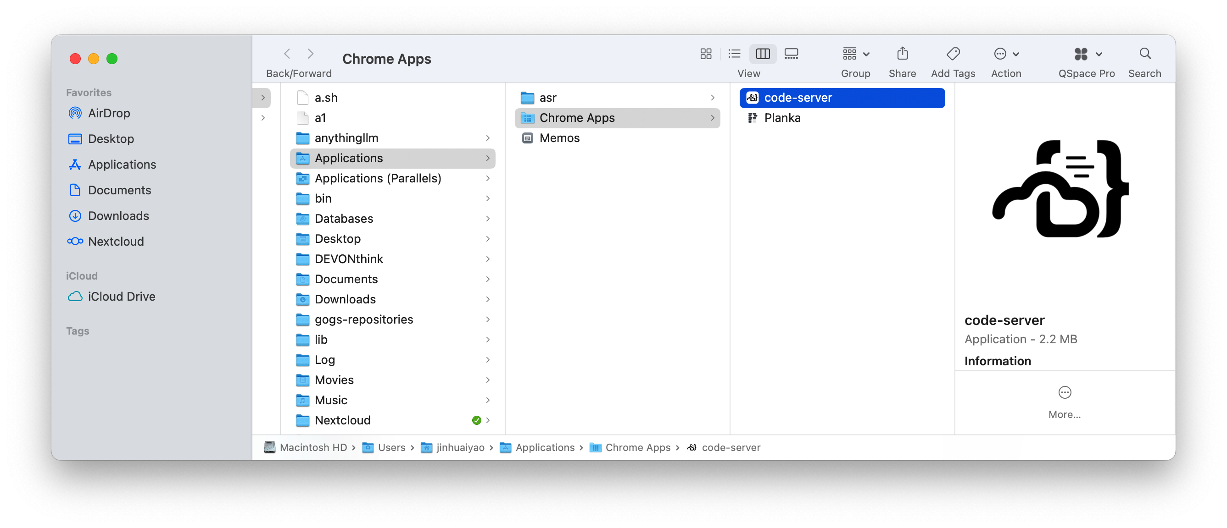
Task: Open the Group dropdown menu
Action: tap(855, 54)
